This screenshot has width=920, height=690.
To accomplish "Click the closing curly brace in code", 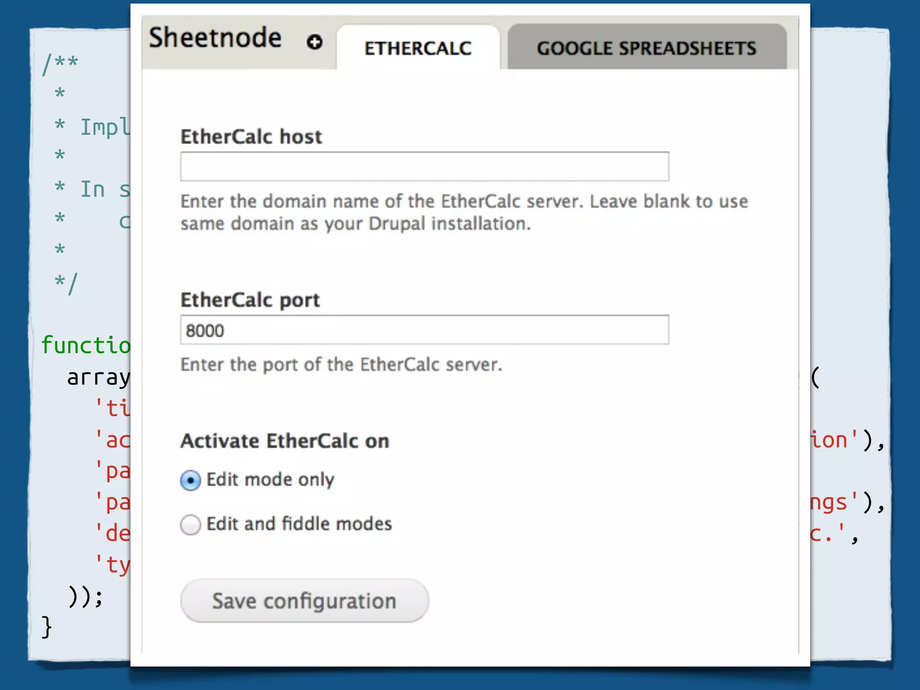I will pos(47,627).
